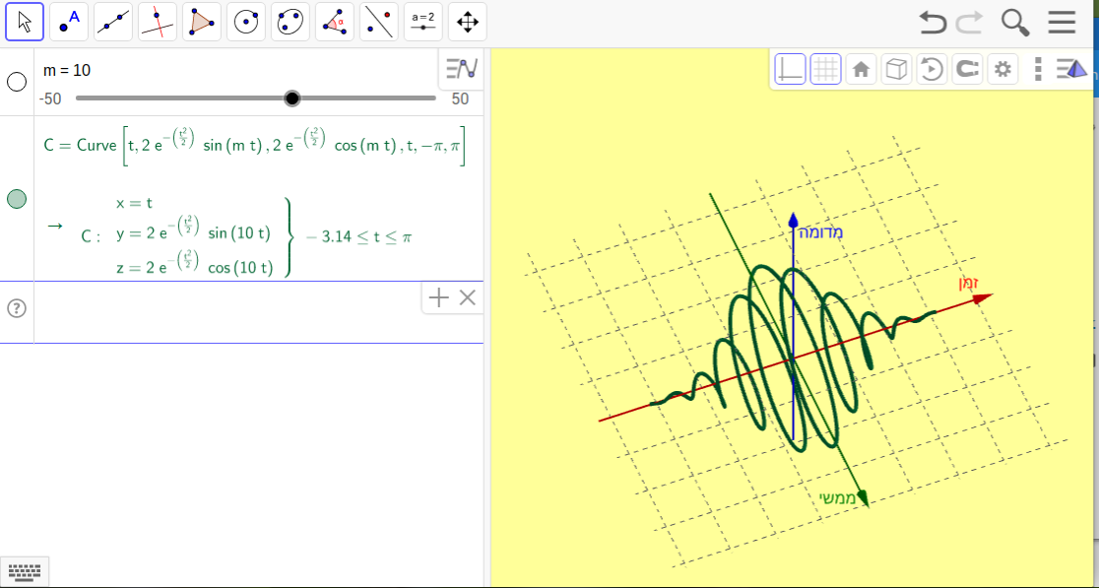Toggle axes display in 3D view

[x=790, y=69]
